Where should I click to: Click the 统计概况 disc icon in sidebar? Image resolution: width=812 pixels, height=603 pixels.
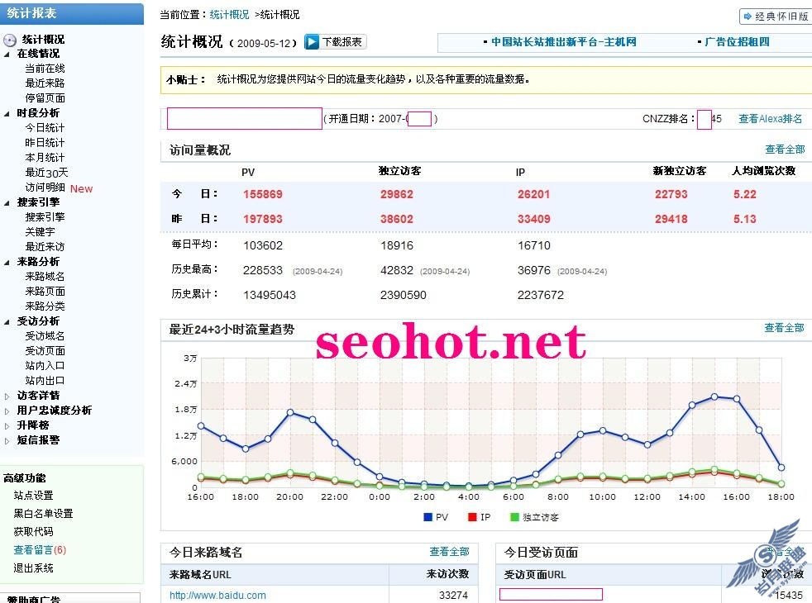[10, 40]
